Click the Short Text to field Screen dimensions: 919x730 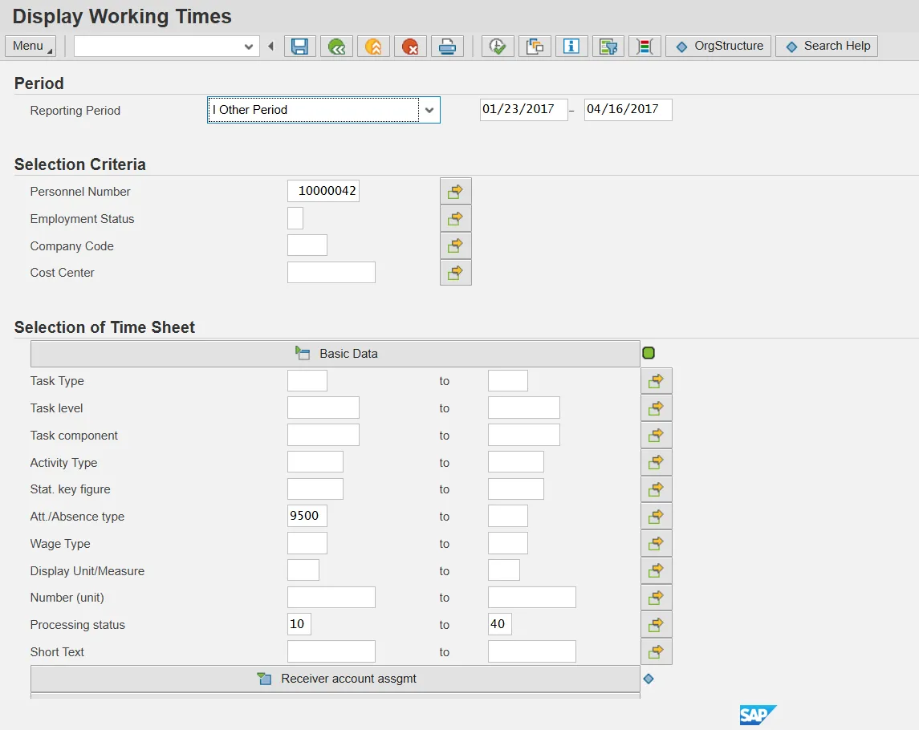pos(531,651)
